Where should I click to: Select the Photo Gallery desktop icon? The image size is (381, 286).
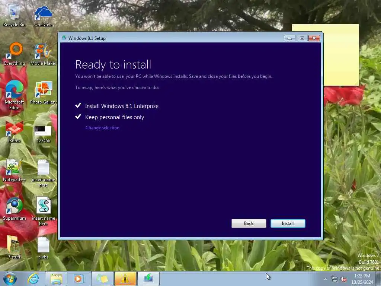pos(43,93)
